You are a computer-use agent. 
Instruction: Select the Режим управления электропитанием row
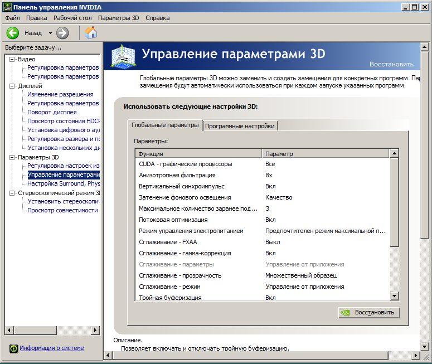click(x=263, y=231)
